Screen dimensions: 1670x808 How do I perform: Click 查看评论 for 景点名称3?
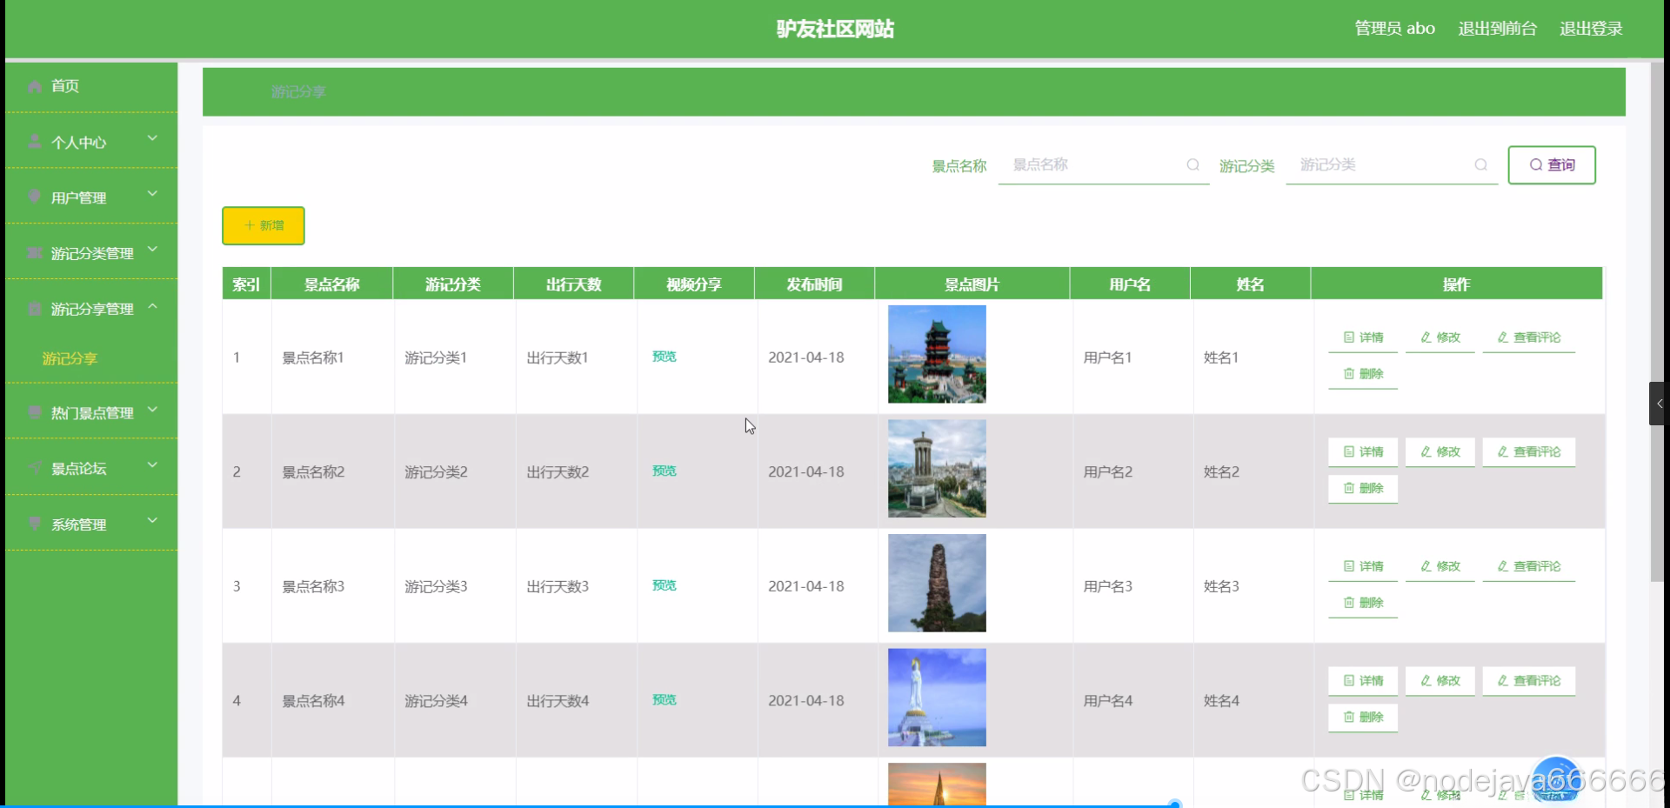[1529, 566]
